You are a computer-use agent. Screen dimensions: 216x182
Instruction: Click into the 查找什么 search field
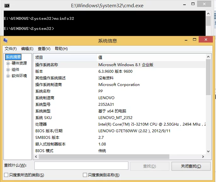click(x=81, y=166)
